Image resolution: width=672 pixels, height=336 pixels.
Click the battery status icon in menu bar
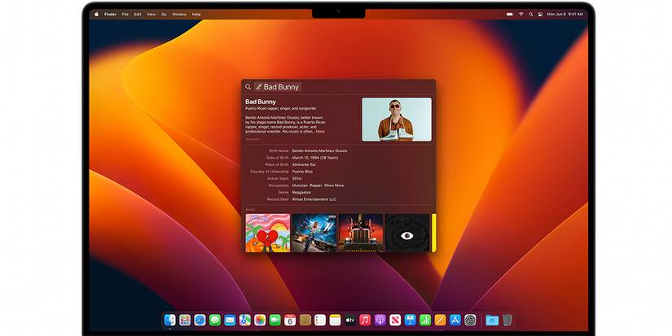coord(510,14)
